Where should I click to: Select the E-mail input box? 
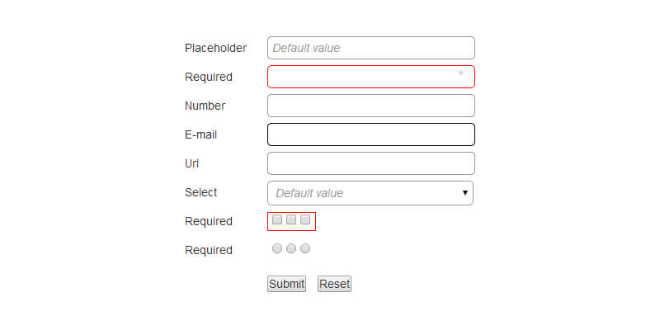(371, 134)
